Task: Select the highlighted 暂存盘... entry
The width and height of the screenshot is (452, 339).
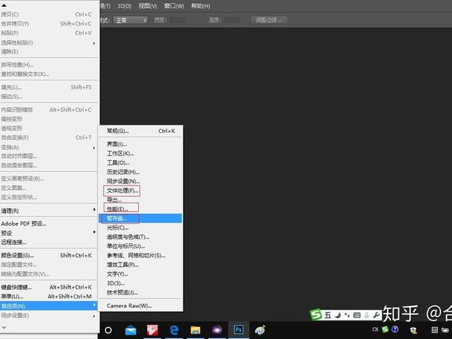Action: 140,218
